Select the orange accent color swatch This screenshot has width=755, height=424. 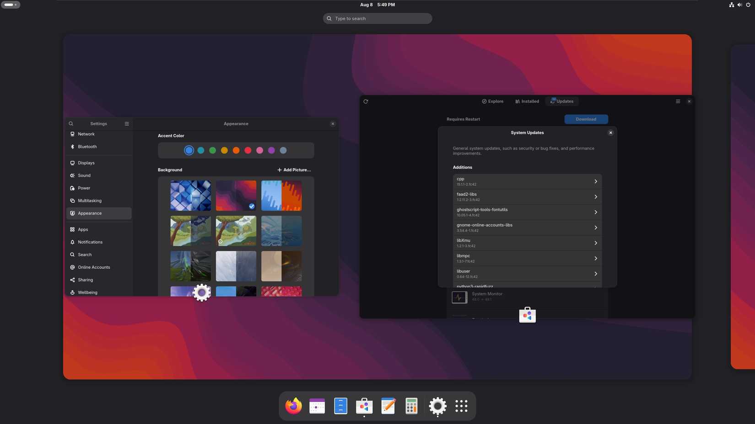tap(236, 150)
